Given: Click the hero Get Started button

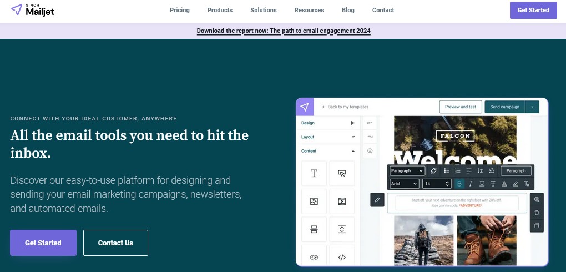Looking at the screenshot, I should tap(43, 243).
